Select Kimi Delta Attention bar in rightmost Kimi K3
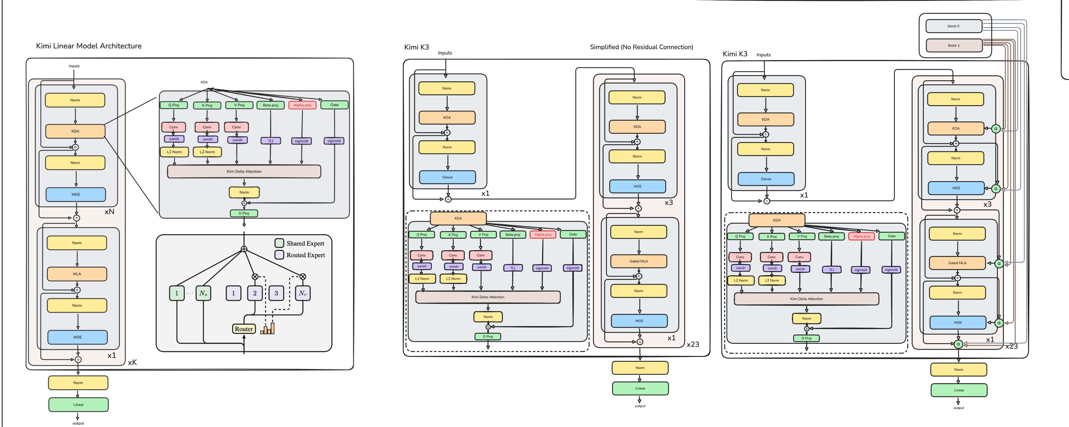 [x=807, y=299]
